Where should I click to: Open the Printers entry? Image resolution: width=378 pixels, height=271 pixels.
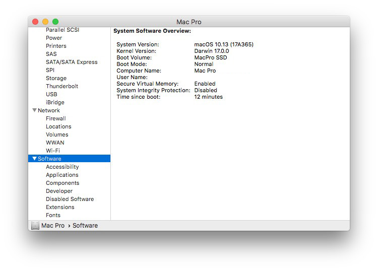point(56,46)
